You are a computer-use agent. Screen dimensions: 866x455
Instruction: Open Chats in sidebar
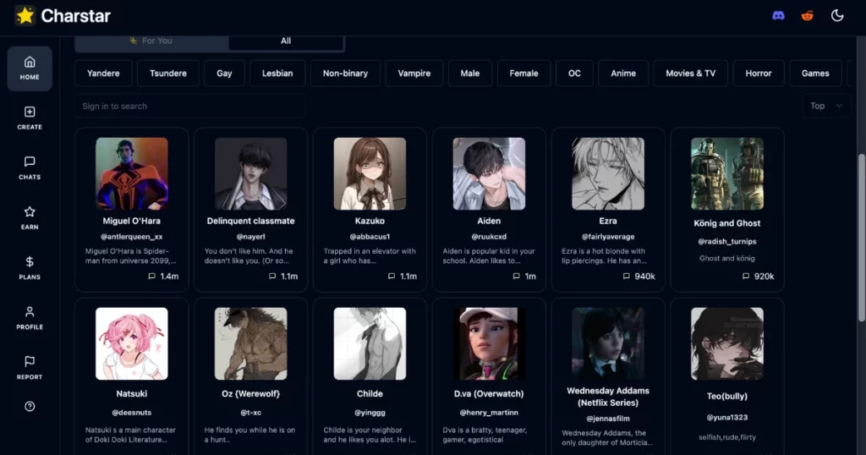(x=30, y=168)
